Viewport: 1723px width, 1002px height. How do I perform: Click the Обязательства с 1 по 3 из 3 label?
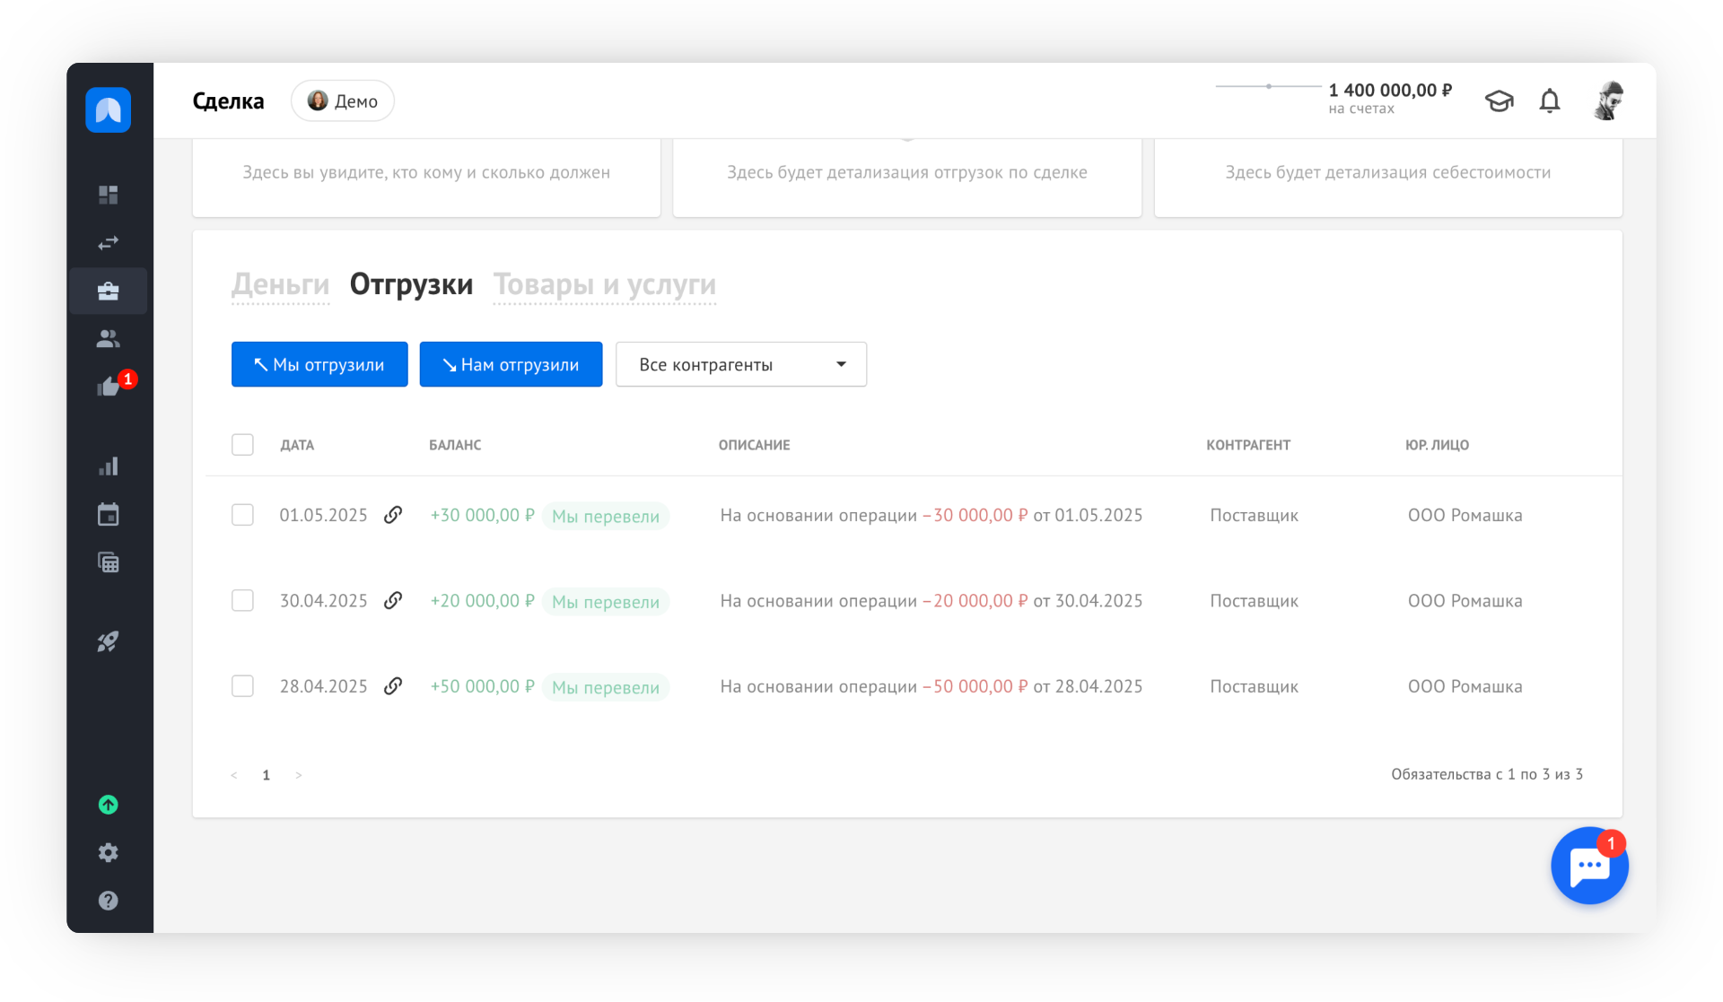[1487, 774]
